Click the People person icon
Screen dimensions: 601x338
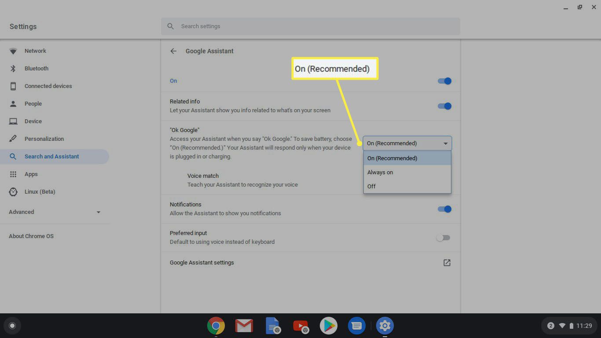[x=13, y=104]
